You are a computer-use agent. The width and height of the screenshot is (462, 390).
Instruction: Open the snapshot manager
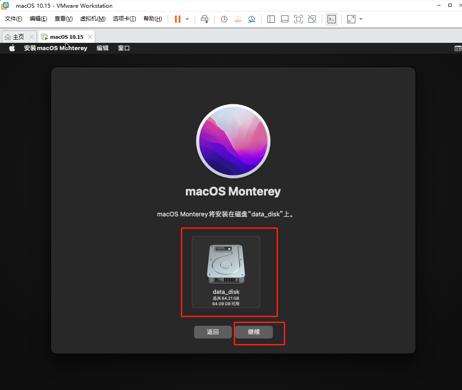[252, 19]
